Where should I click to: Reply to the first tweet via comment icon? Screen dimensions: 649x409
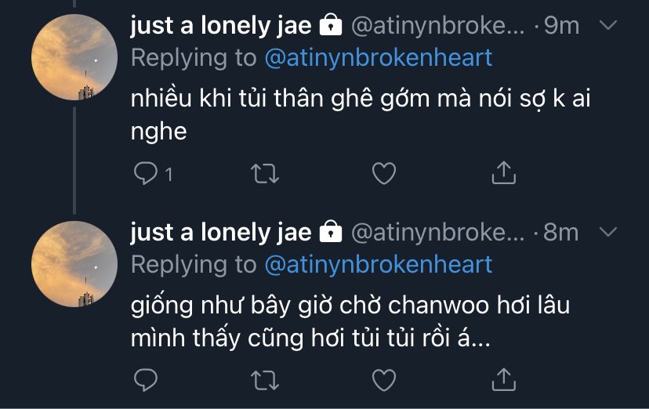[x=146, y=173]
